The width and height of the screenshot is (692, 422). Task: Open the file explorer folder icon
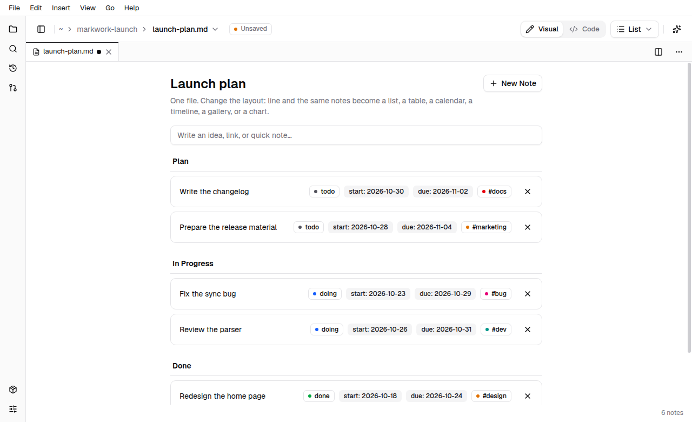point(13,29)
